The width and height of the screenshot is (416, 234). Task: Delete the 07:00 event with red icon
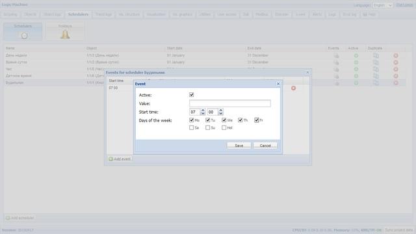pos(293,88)
